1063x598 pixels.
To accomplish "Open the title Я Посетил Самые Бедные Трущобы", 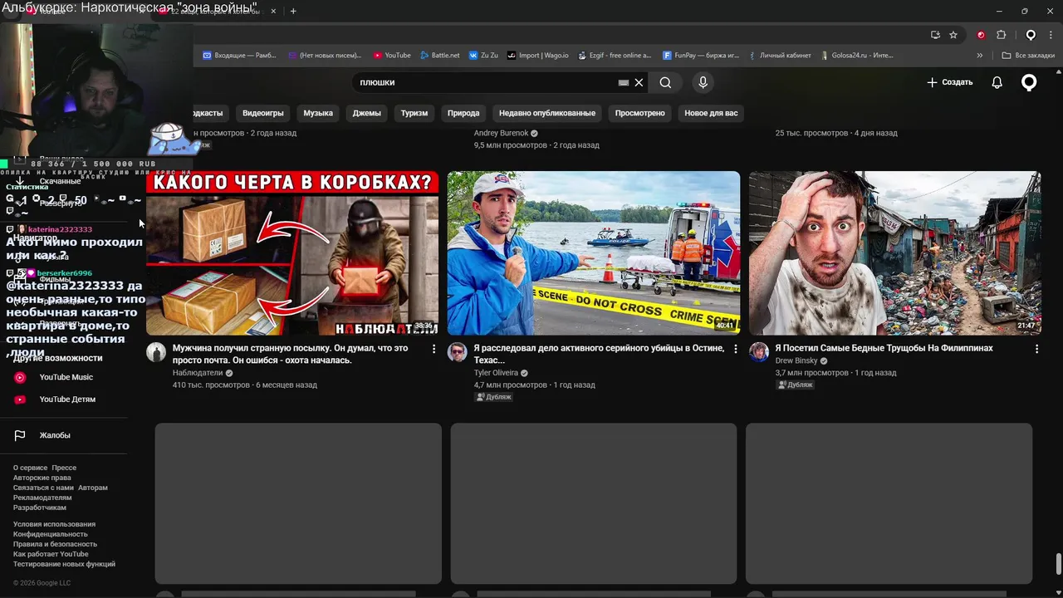I will pyautogui.click(x=884, y=348).
